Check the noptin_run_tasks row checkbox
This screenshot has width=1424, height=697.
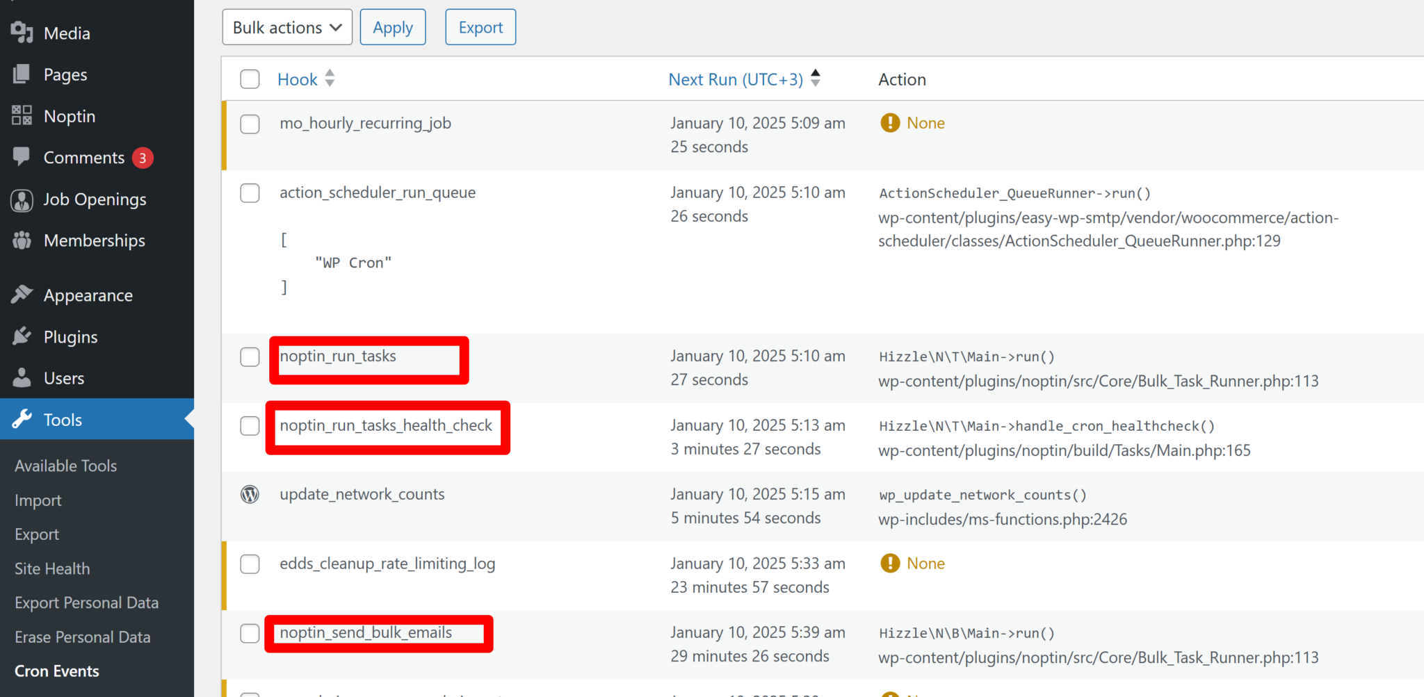[250, 356]
